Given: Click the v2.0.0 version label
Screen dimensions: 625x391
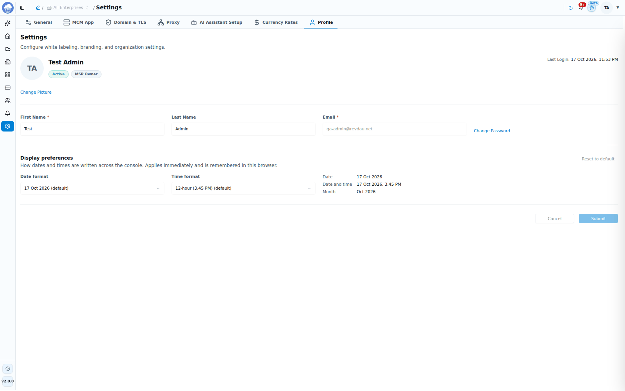Looking at the screenshot, I should (8, 381).
